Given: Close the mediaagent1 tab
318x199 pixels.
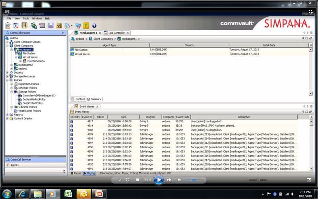Looking at the screenshot, I should 100,33.
